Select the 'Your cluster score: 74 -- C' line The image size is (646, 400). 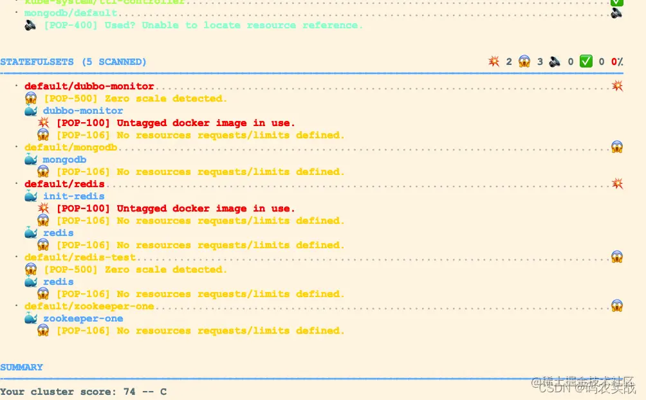pos(83,392)
